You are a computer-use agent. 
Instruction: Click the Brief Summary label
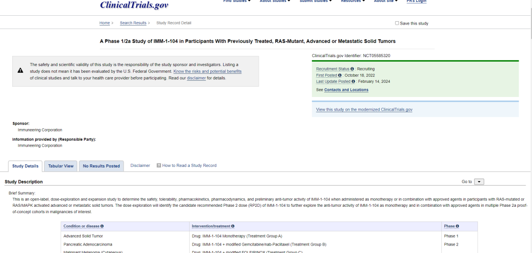click(x=22, y=193)
